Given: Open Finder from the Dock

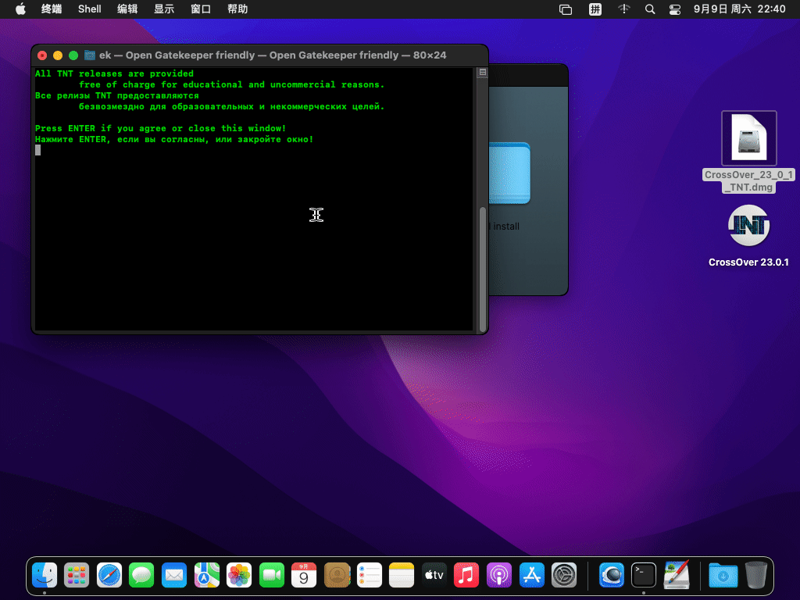Looking at the screenshot, I should tap(45, 576).
